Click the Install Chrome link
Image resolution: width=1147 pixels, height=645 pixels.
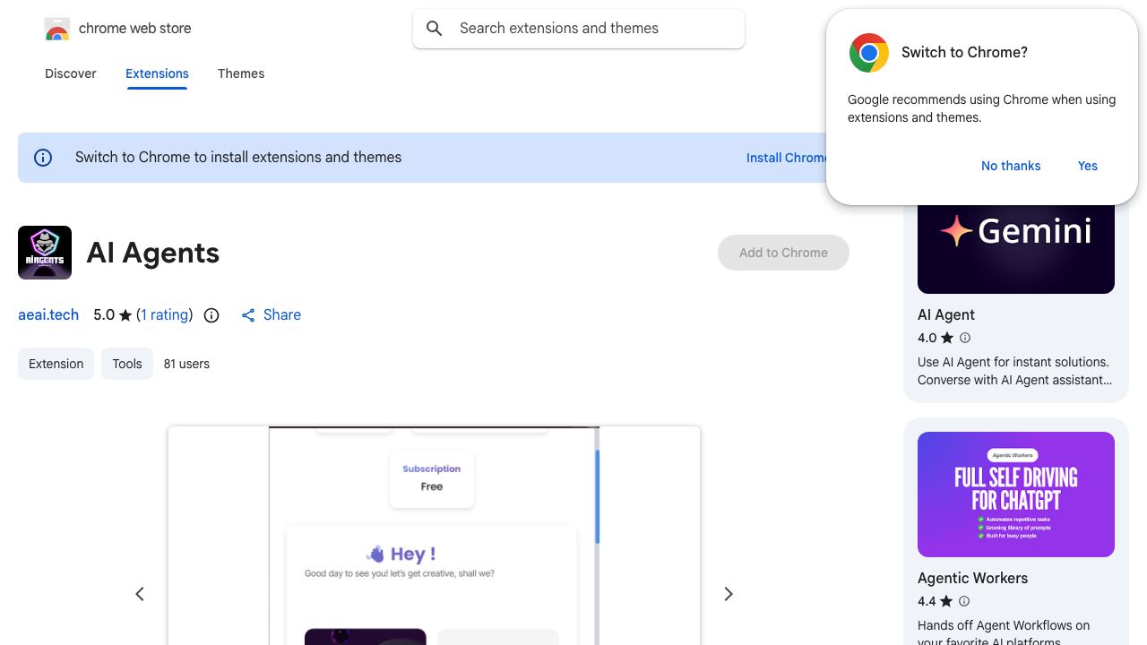(x=787, y=158)
